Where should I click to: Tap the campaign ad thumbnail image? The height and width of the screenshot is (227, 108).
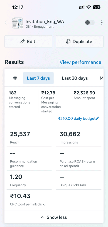click(18, 23)
